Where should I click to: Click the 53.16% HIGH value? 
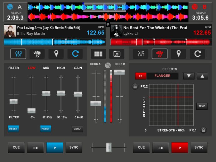(62, 117)
